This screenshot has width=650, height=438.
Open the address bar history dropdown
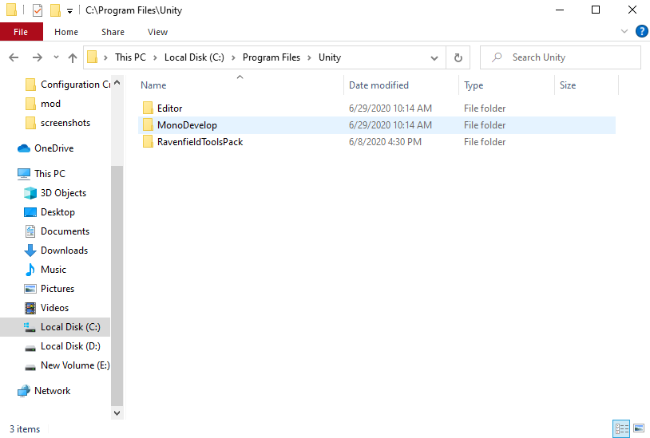pos(434,58)
